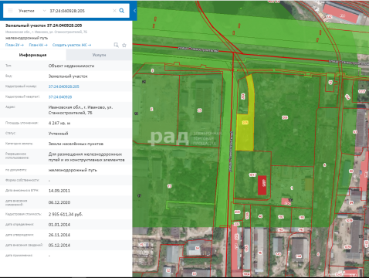Image resolution: width=369 pixels, height=278 pixels.
Task: Open the План ЗУ link
Action: click(15, 45)
